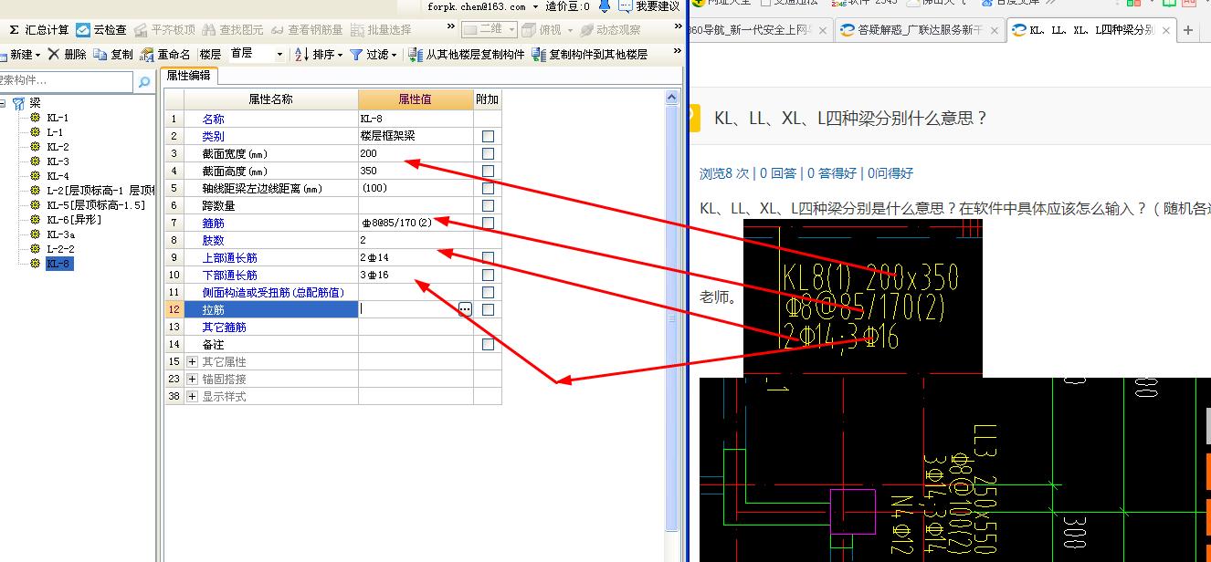The image size is (1211, 562).
Task: Click 复制 copy button
Action: coord(113,55)
